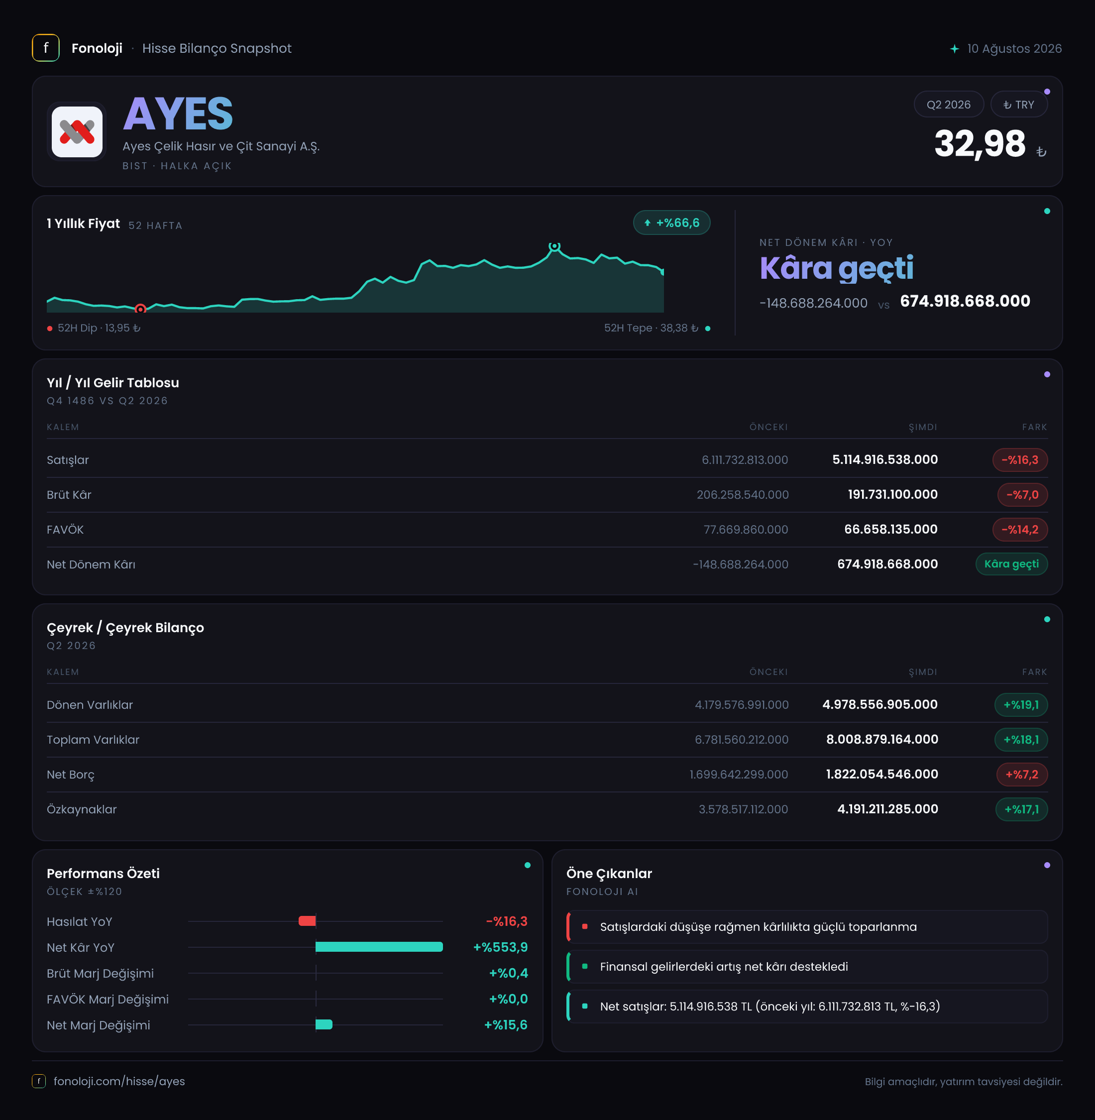Click the 'Net satışlar: 5.114.916.538 TL' highlight
The image size is (1095, 1120).
(807, 1006)
